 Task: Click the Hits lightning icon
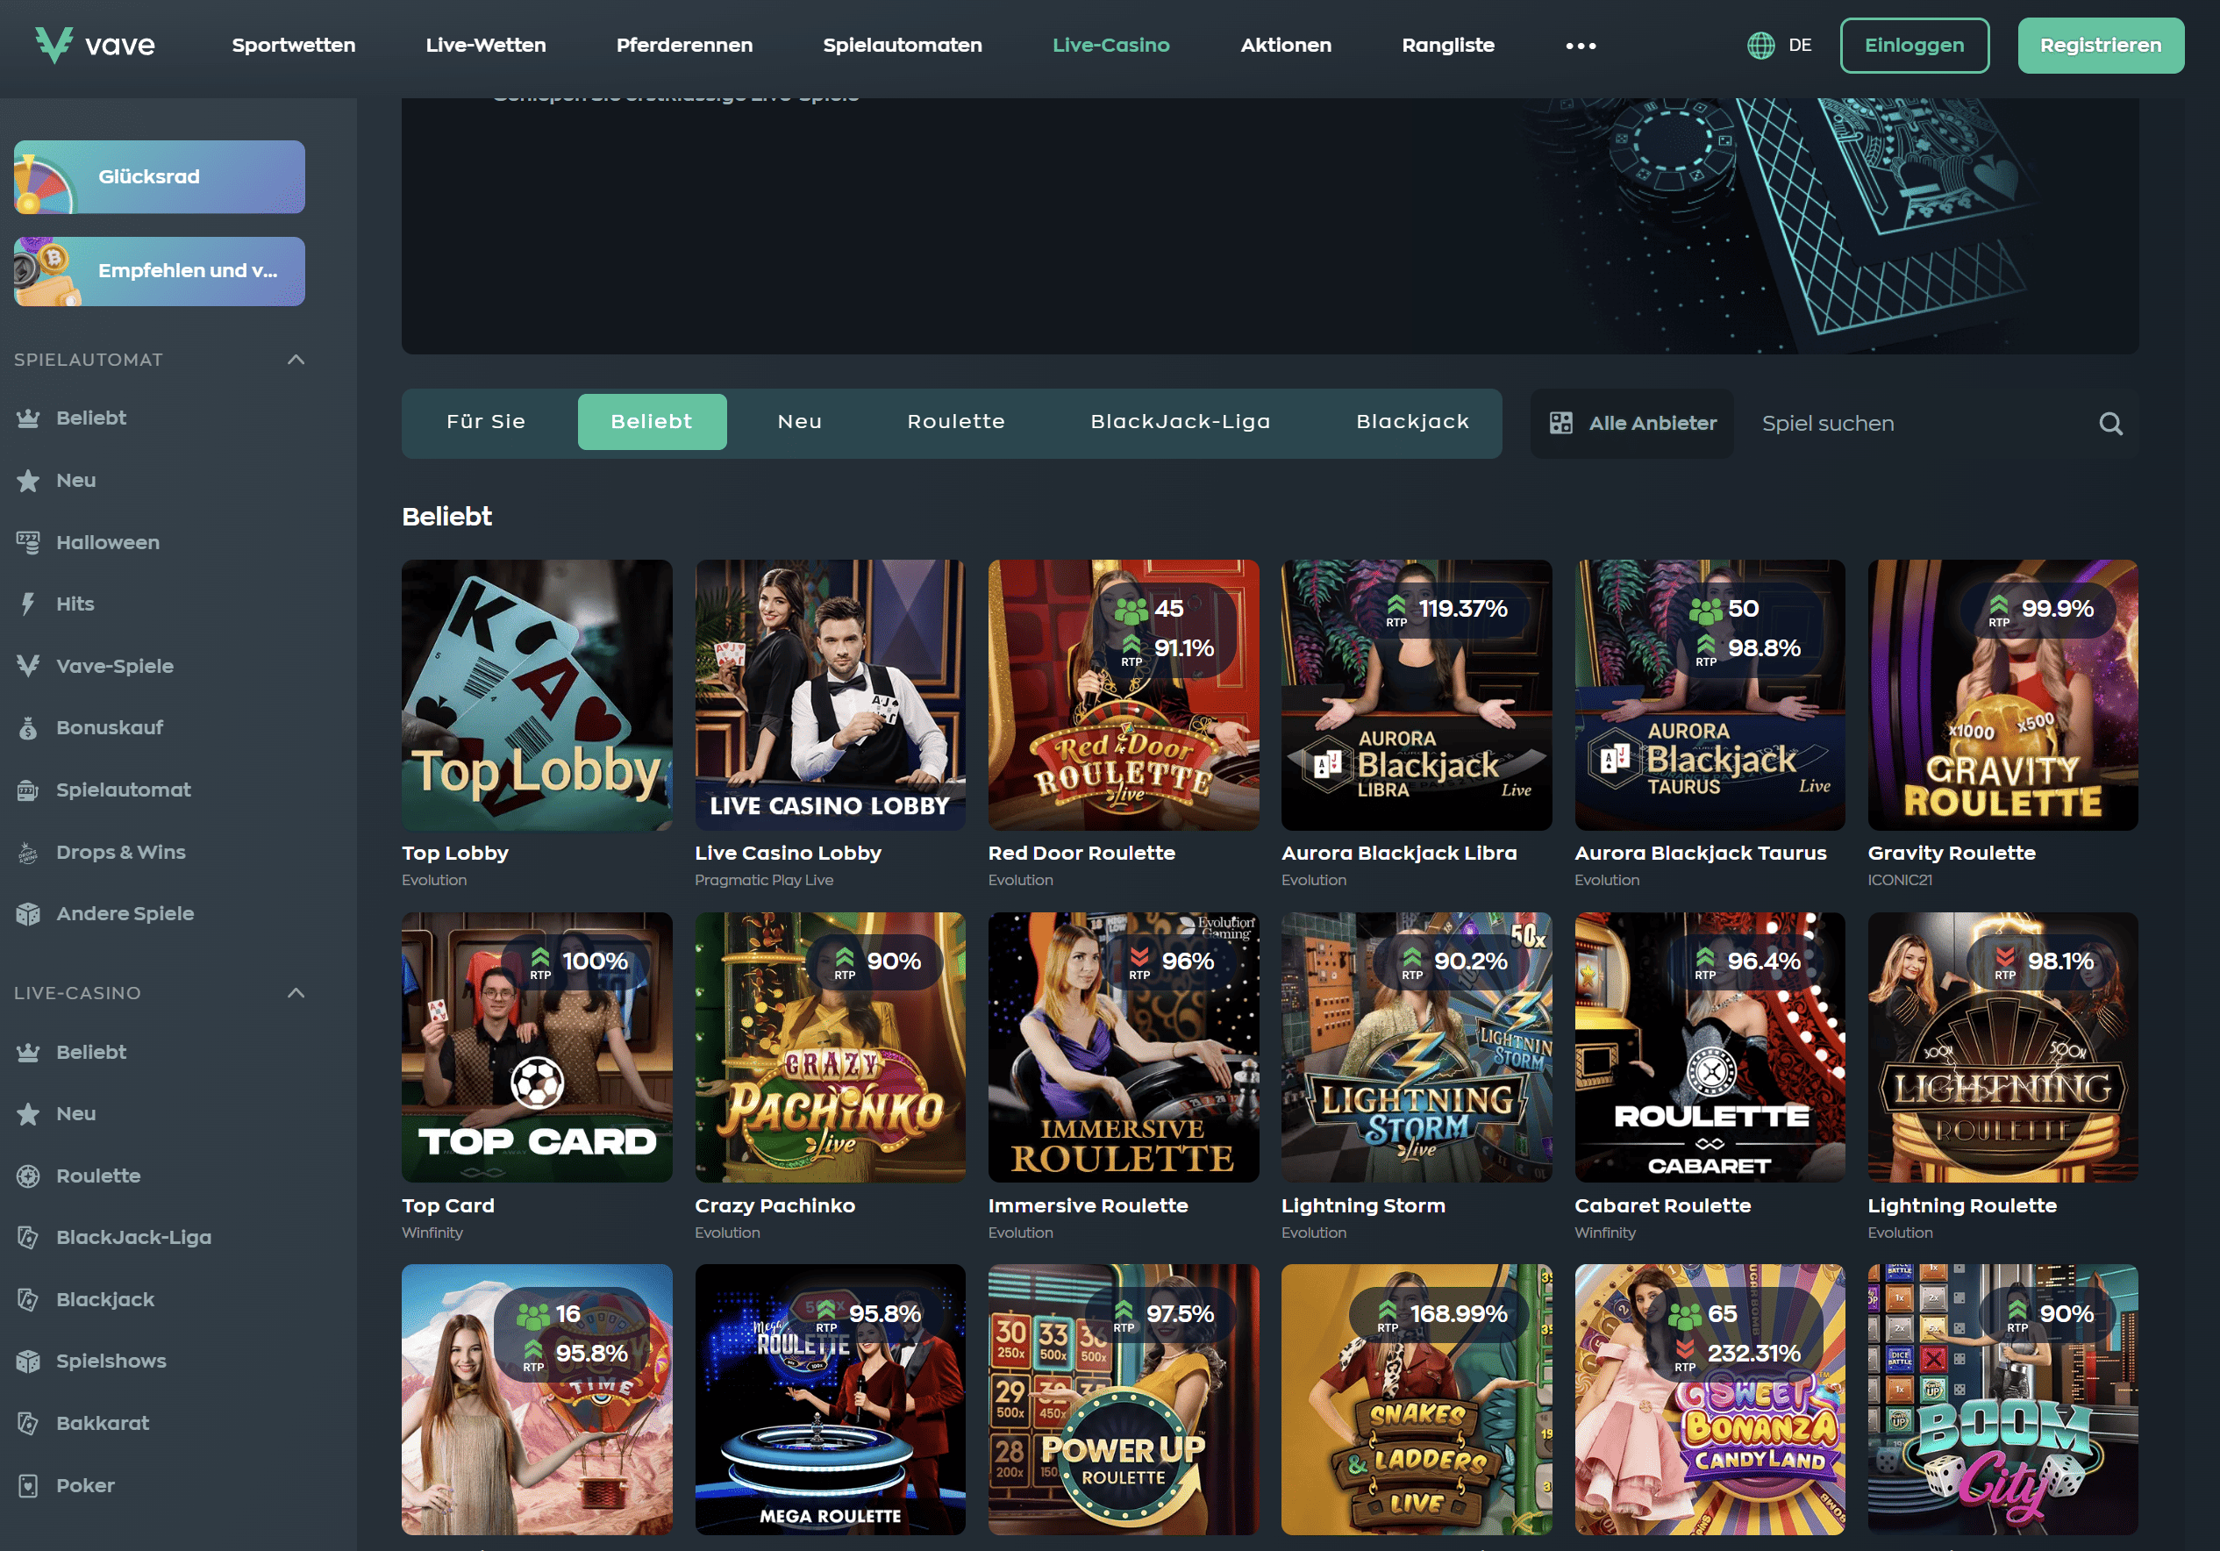click(x=28, y=604)
